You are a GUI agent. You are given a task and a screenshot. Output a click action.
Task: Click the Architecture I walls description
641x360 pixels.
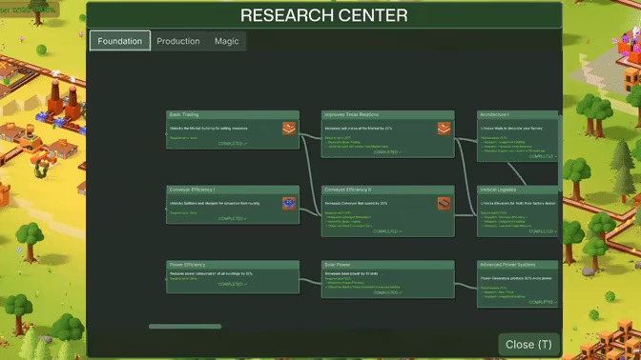click(511, 129)
